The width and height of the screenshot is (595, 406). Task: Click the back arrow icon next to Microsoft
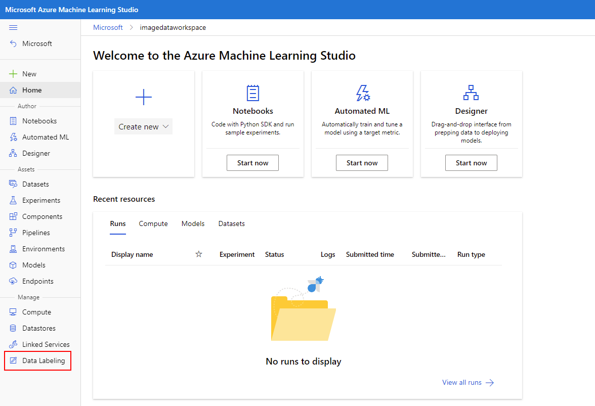tap(13, 43)
